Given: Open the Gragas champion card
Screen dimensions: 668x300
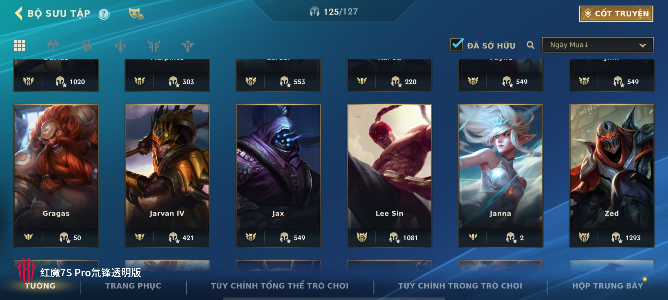Looking at the screenshot, I should tap(56, 176).
